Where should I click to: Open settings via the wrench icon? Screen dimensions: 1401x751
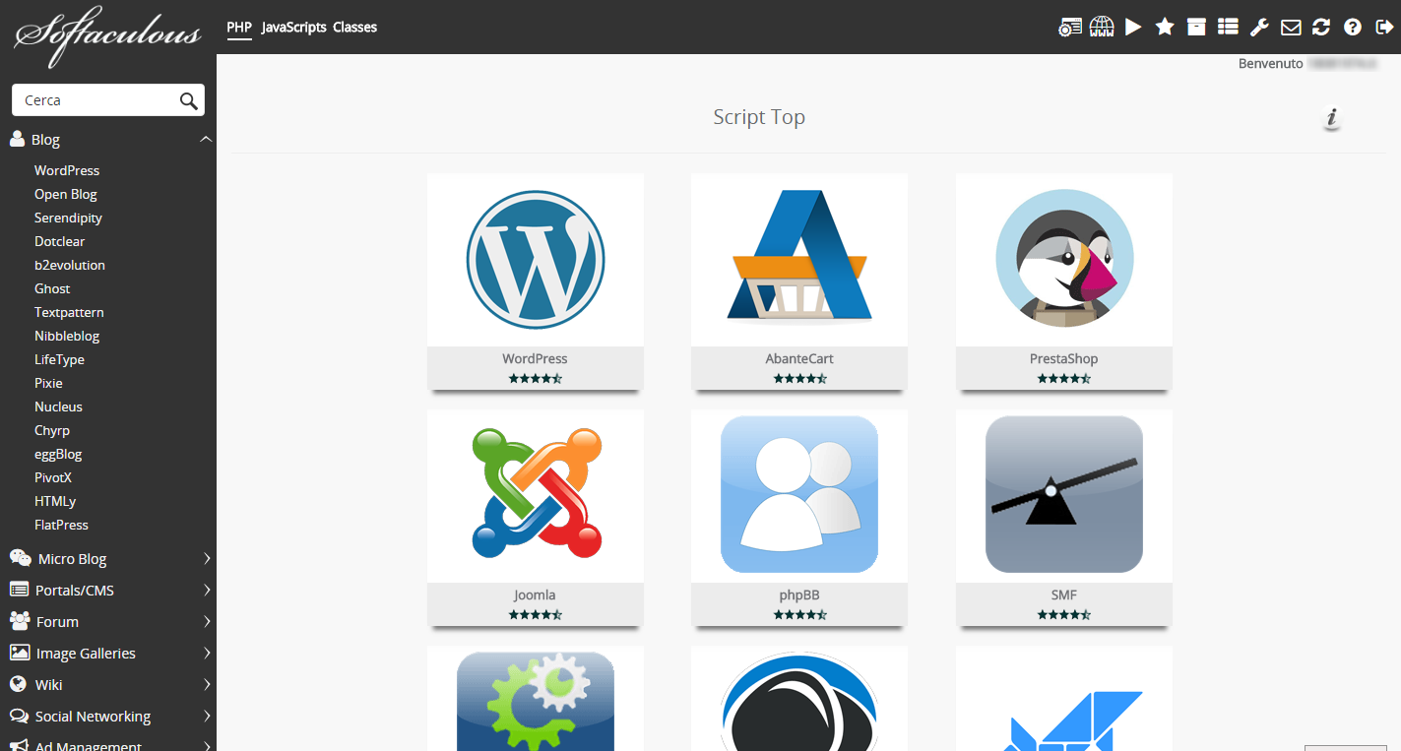pyautogui.click(x=1259, y=28)
